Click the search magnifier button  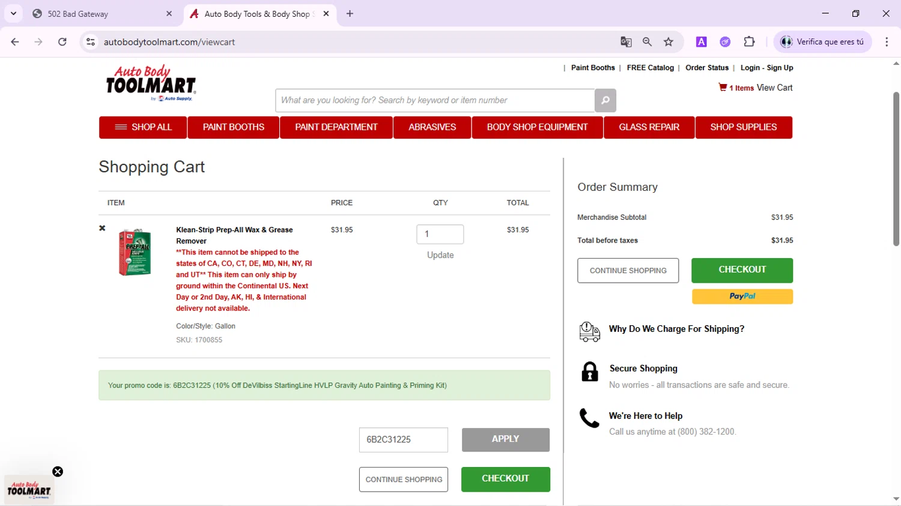(605, 100)
